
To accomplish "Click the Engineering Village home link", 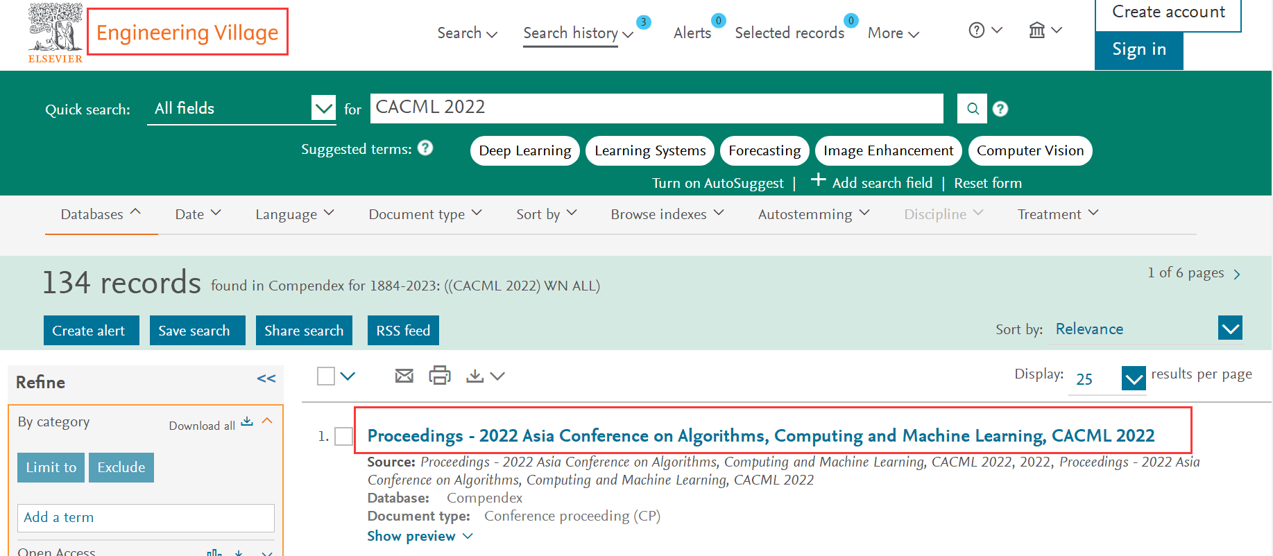I will [187, 32].
